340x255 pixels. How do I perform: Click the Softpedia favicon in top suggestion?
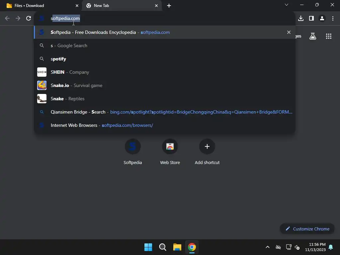[x=42, y=32]
